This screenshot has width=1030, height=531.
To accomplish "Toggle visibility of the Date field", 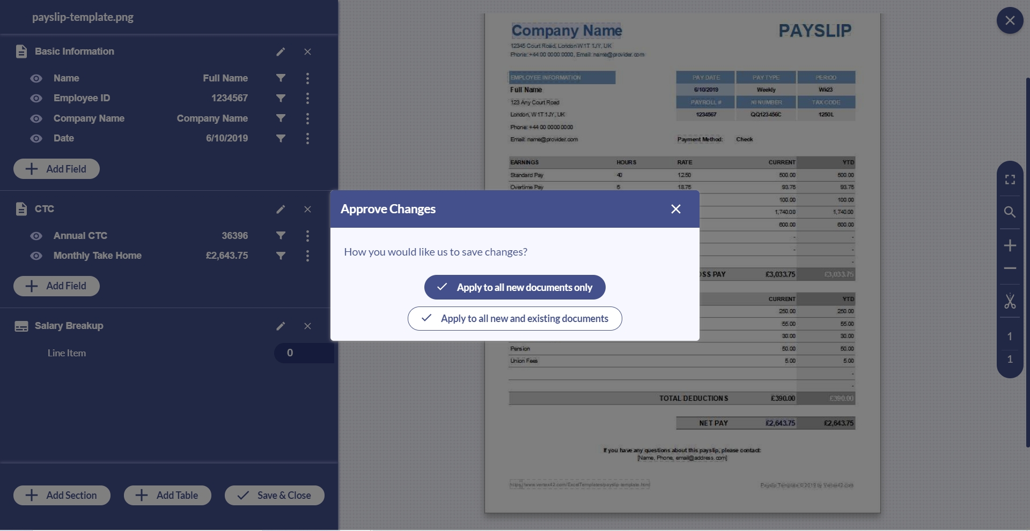I will [36, 138].
